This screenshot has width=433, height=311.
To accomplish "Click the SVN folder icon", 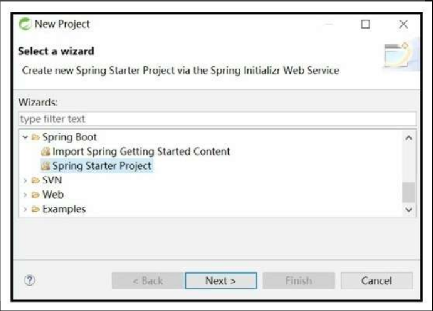I will pyautogui.click(x=36, y=180).
